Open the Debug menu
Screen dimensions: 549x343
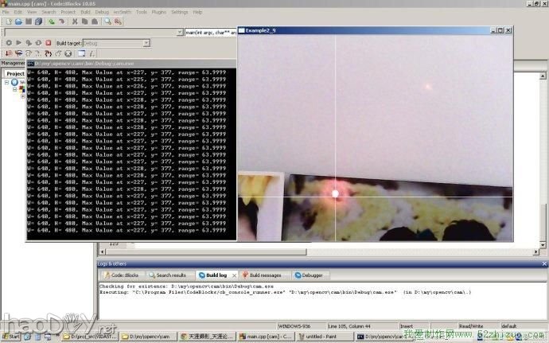(x=102, y=13)
